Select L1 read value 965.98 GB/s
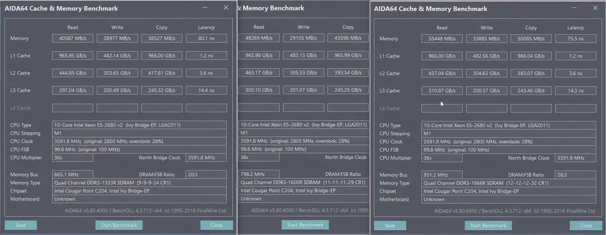Image resolution: width=606 pixels, height=235 pixels. point(259,55)
